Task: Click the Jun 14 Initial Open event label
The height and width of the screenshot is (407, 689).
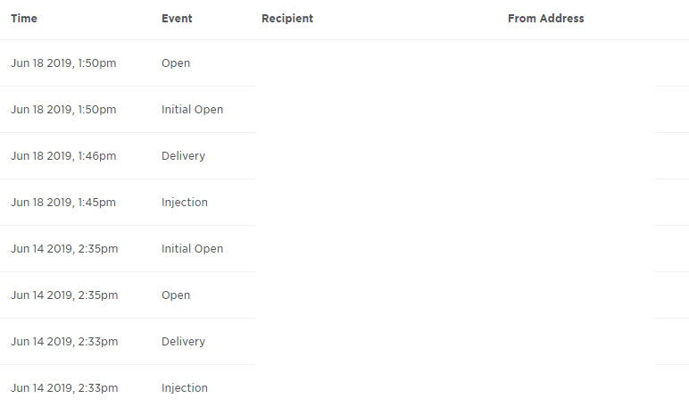Action: 192,249
